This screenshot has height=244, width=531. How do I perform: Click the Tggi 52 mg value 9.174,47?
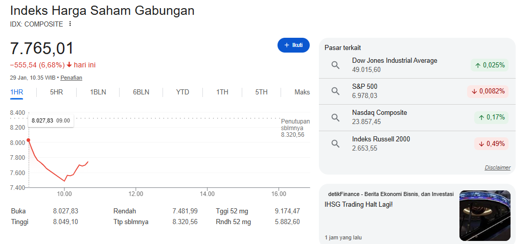tap(287, 211)
